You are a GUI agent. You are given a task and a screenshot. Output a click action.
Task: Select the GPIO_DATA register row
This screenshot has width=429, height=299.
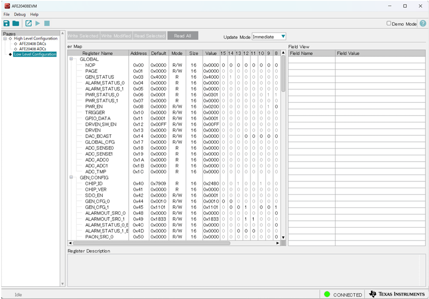(174, 119)
